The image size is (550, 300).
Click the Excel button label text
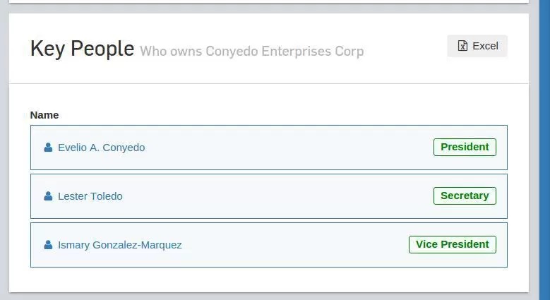[486, 46]
